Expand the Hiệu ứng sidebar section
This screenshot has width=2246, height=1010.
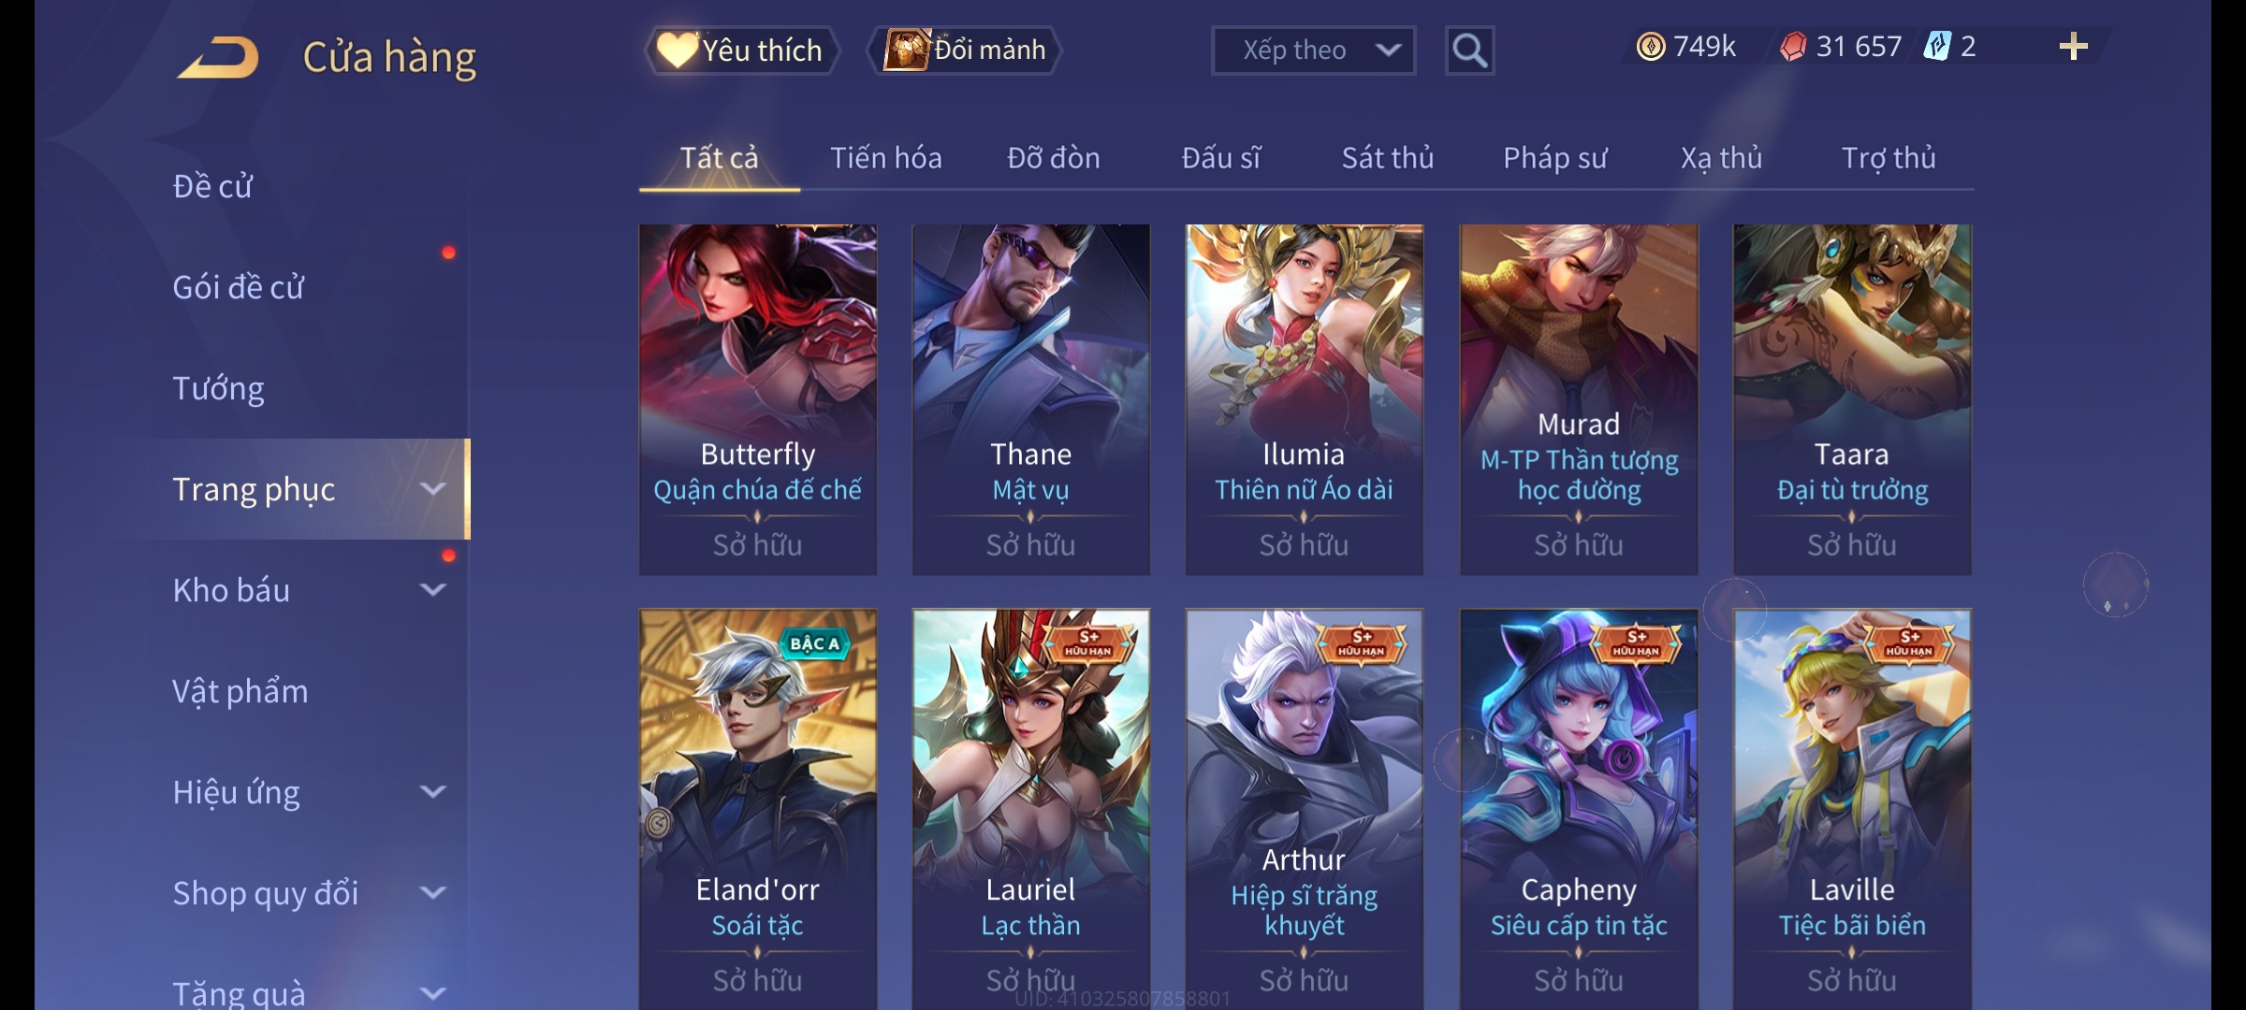(x=432, y=792)
